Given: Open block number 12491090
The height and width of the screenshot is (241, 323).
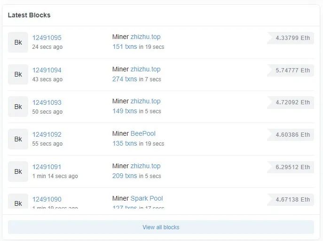Looking at the screenshot, I should pyautogui.click(x=47, y=199).
